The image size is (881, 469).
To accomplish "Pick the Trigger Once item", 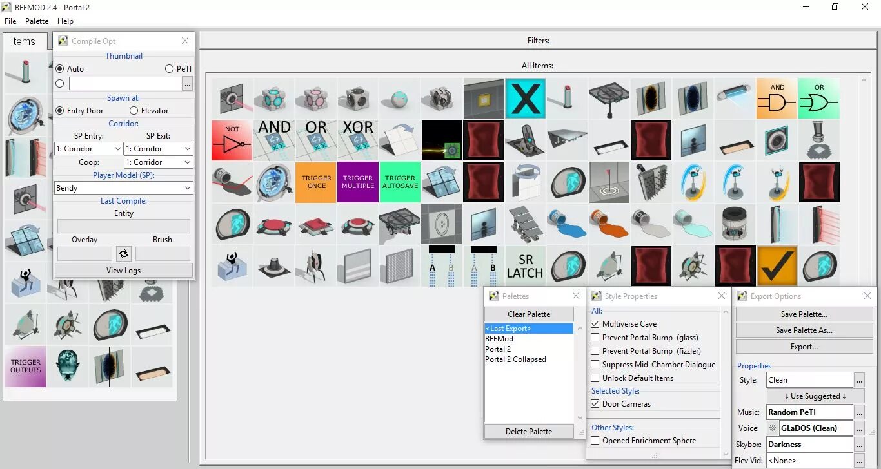I will point(315,182).
